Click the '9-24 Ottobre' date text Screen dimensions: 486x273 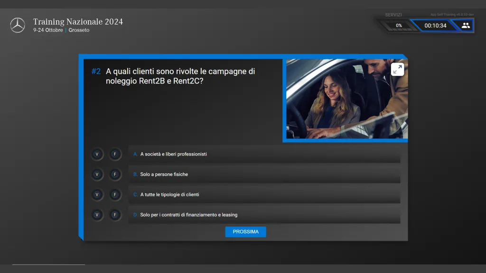[x=48, y=30]
